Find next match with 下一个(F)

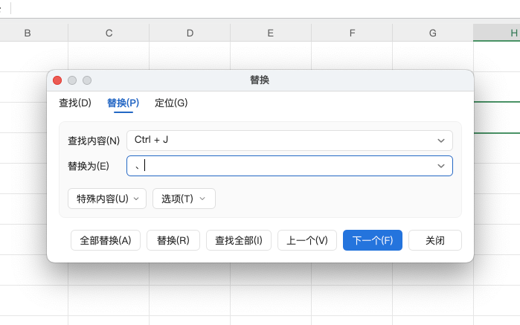coord(372,240)
